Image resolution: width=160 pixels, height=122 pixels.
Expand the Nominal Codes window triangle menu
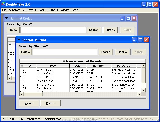coord(7,18)
